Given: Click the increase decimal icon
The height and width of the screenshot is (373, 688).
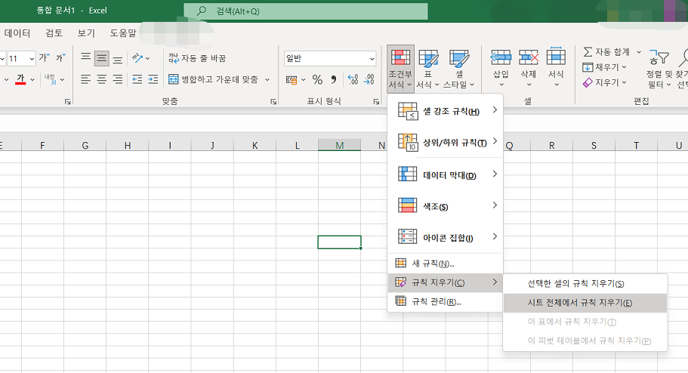Looking at the screenshot, I should click(353, 79).
